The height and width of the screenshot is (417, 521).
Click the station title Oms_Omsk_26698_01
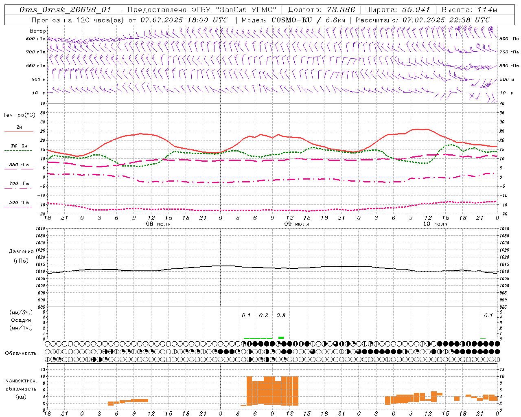click(65, 10)
